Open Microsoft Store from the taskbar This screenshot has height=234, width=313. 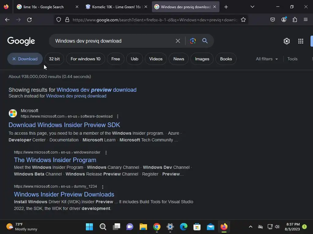197,227
